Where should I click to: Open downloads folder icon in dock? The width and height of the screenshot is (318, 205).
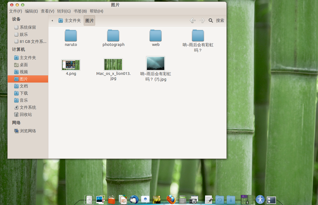(231, 200)
